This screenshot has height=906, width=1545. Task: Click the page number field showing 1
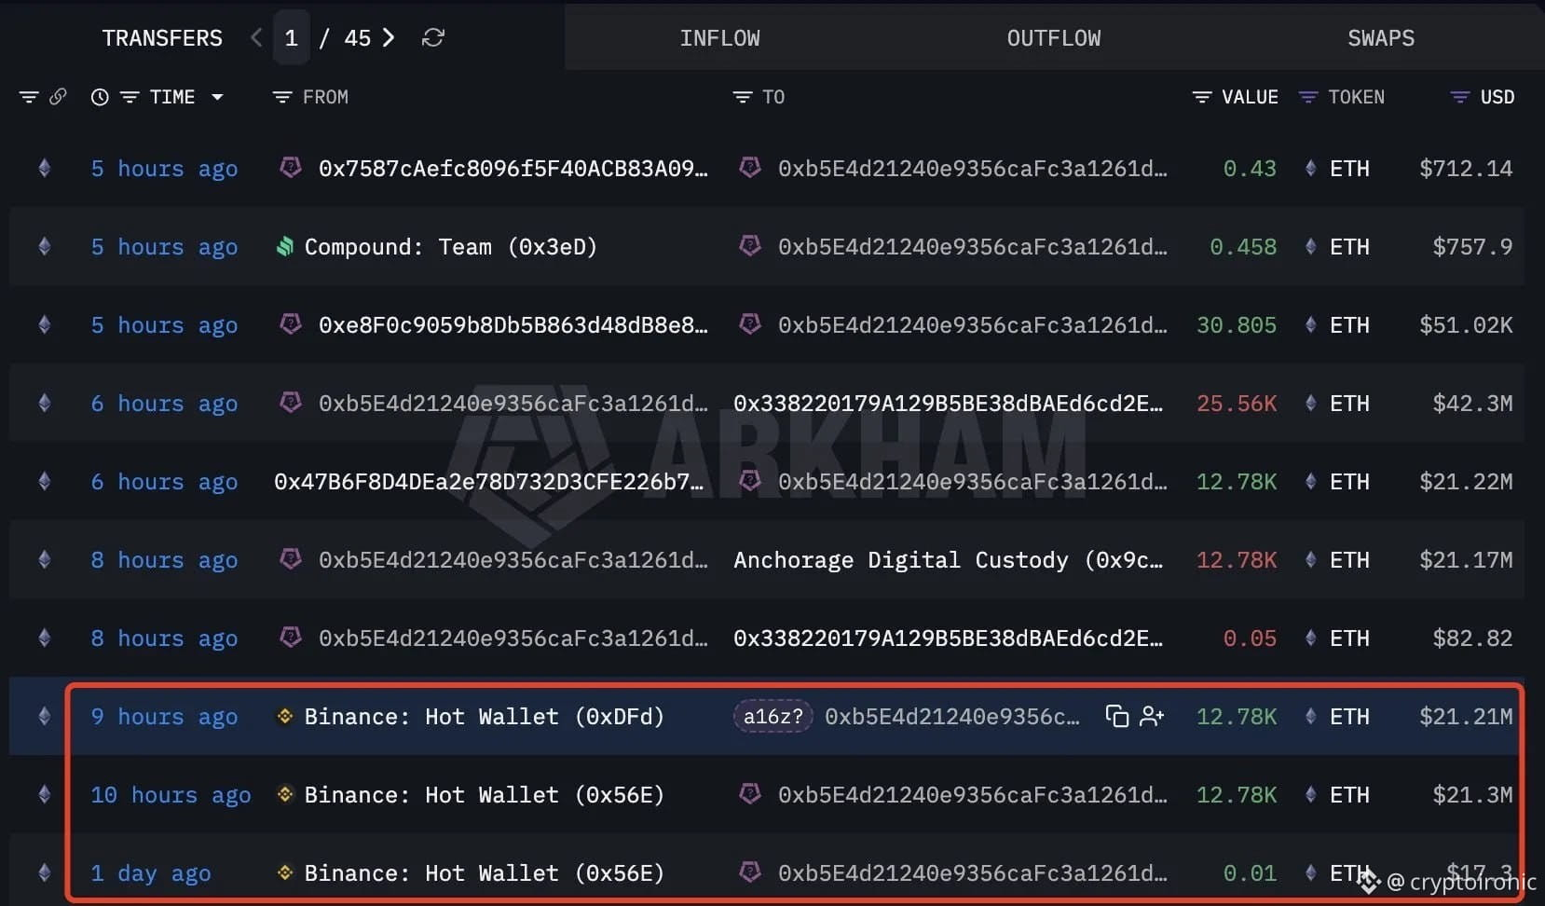(x=291, y=37)
